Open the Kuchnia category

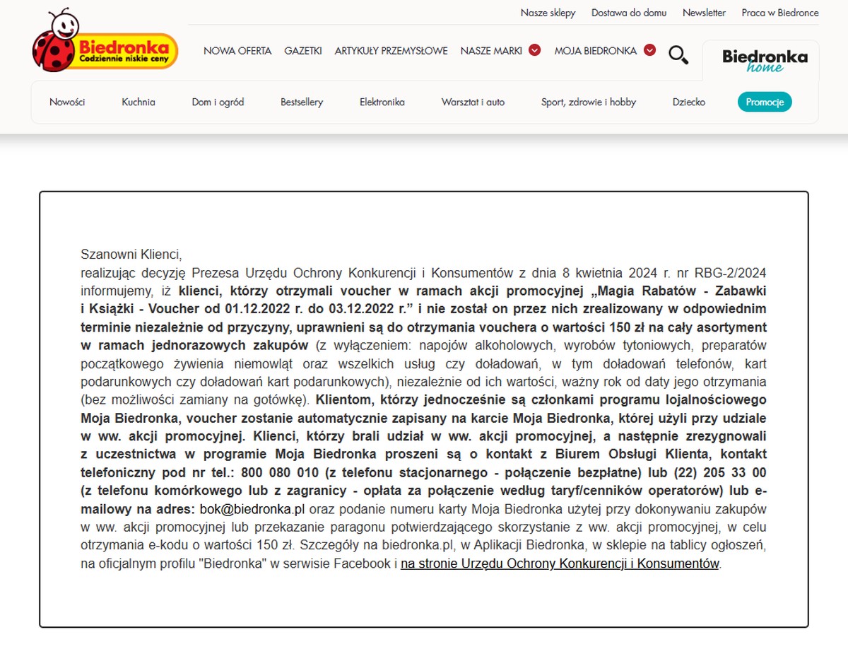click(139, 102)
